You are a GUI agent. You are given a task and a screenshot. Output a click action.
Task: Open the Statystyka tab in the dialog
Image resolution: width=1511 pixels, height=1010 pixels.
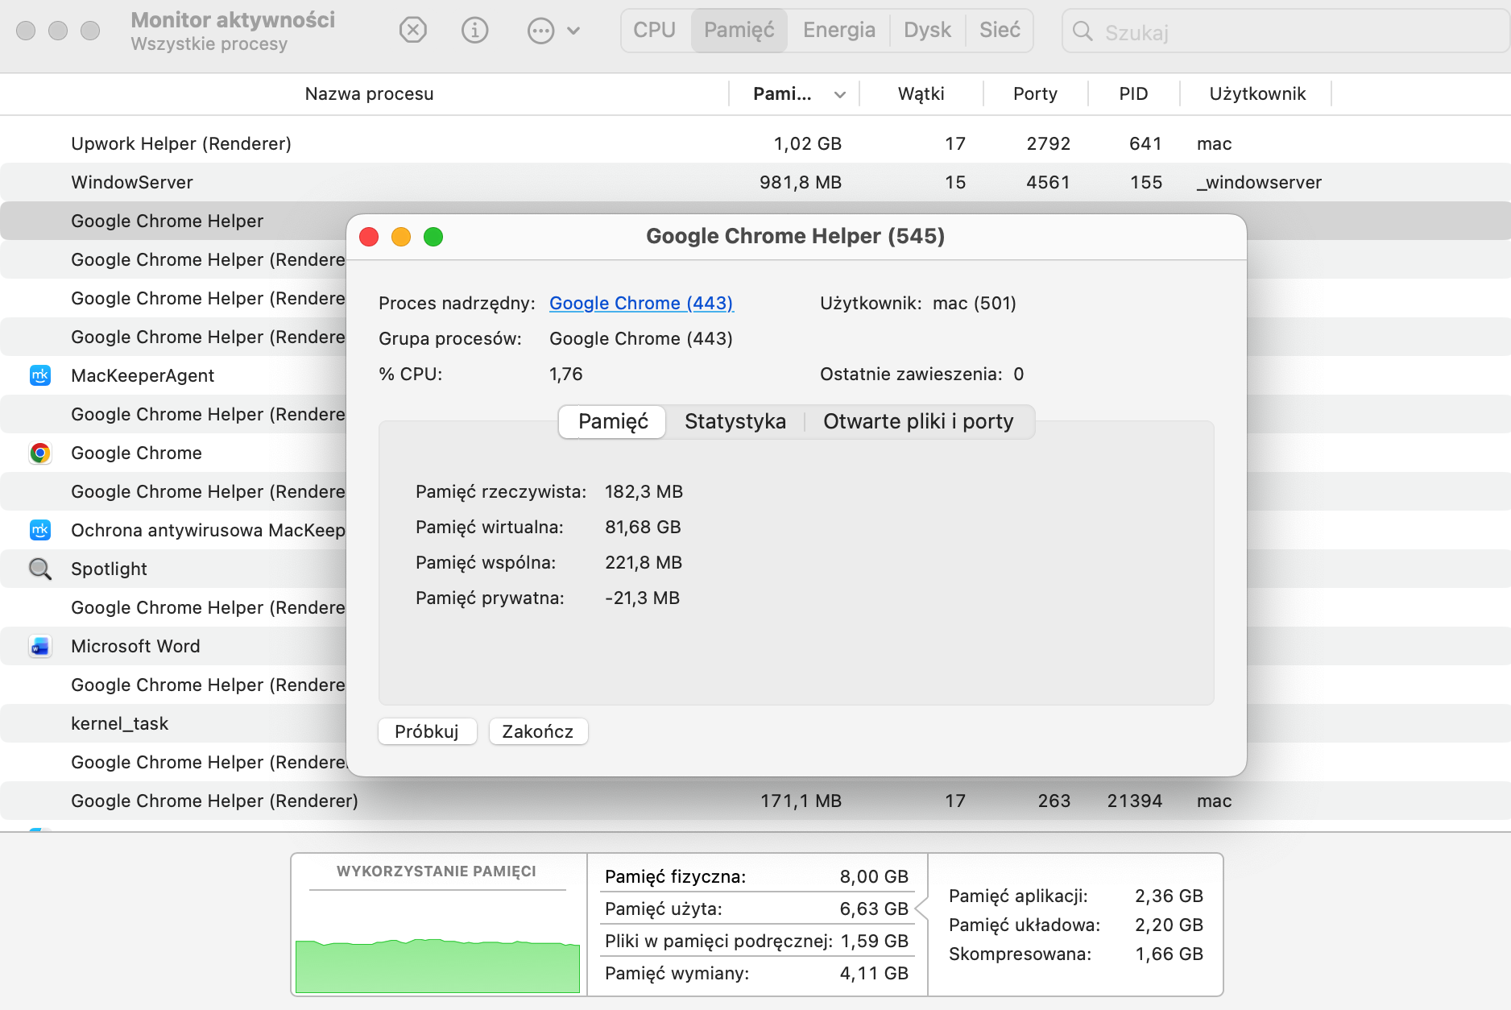click(x=735, y=421)
